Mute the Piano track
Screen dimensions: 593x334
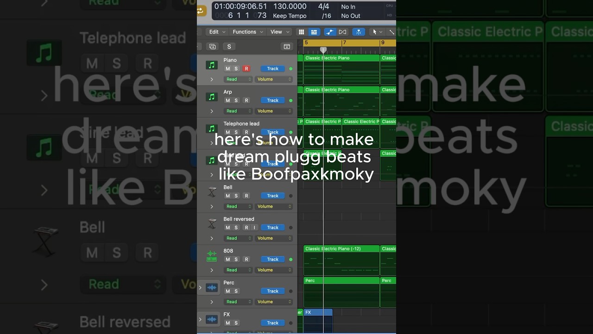227,69
